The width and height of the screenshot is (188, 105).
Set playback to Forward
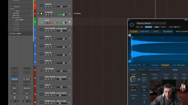tap(165, 65)
